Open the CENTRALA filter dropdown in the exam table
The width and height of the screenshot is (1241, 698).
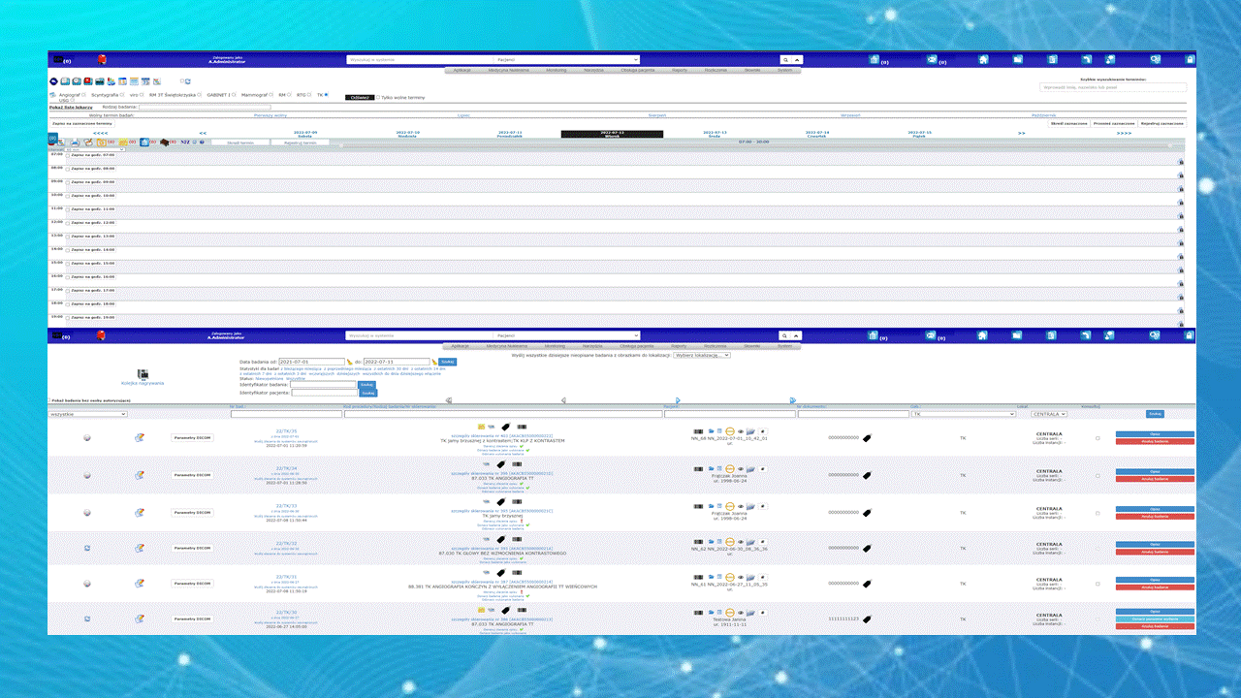[x=1048, y=414]
